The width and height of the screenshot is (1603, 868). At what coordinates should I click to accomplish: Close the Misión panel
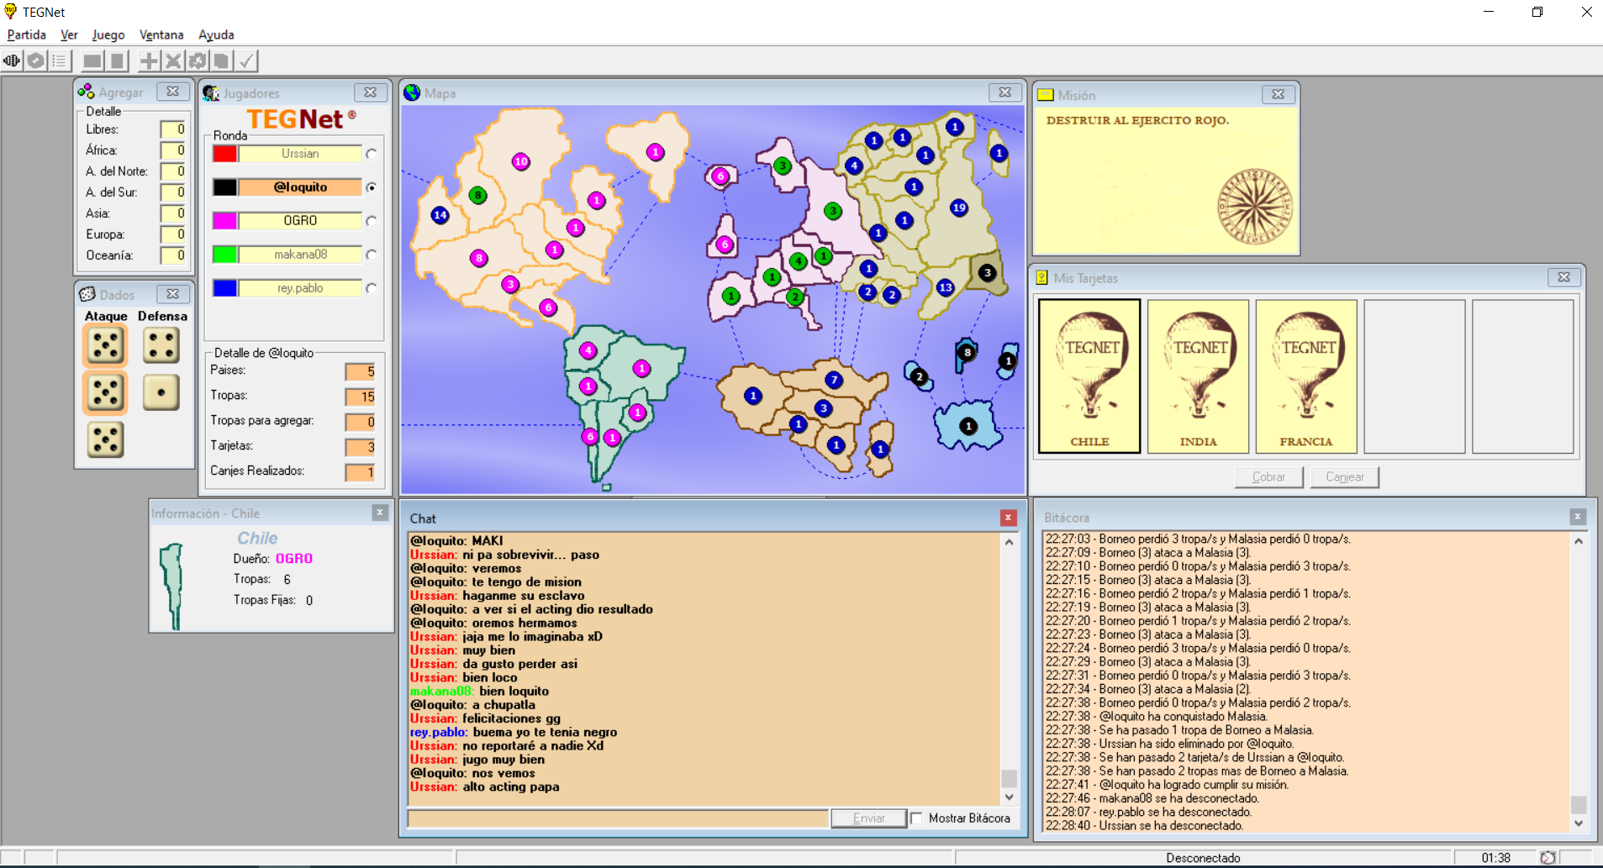(1278, 94)
